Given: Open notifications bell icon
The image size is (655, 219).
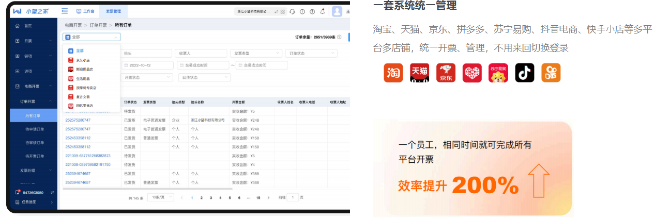Looking at the screenshot, I should [323, 11].
